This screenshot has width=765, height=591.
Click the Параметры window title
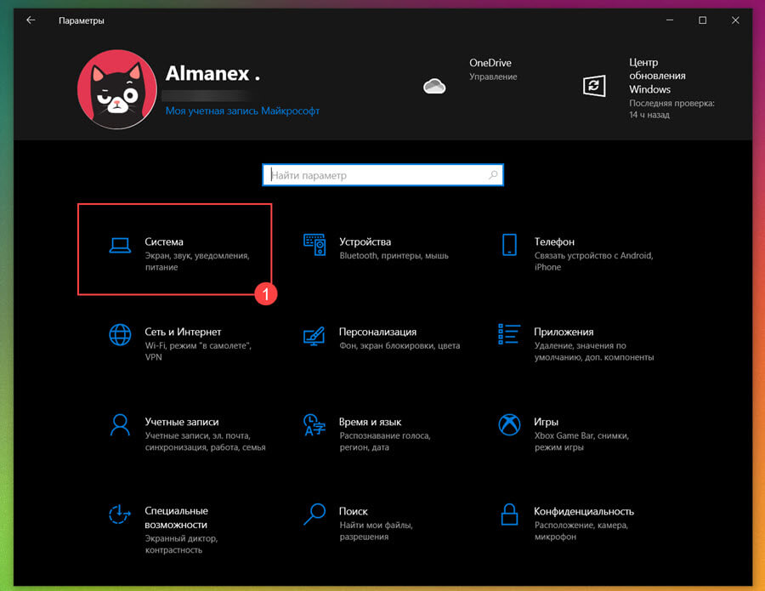tap(82, 20)
